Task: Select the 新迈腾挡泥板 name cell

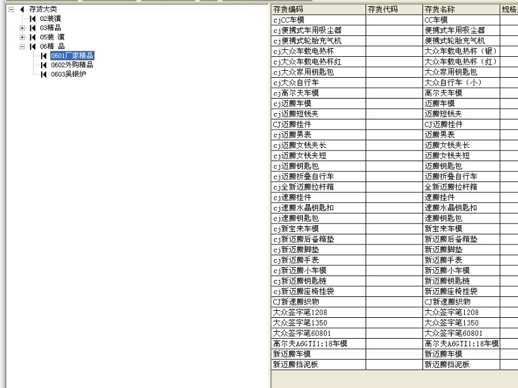Action: click(460, 365)
